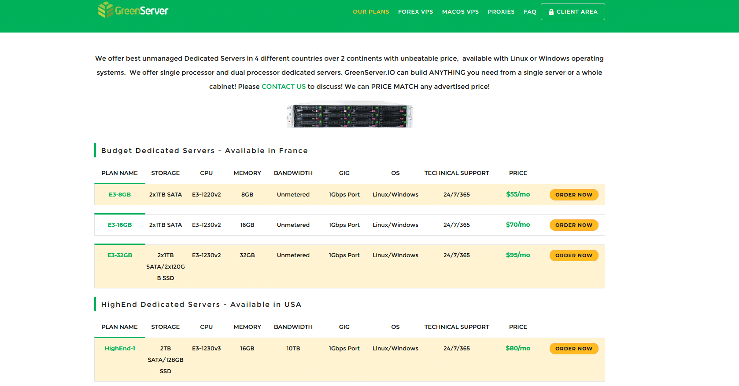The width and height of the screenshot is (739, 386).
Task: Open the FAQ menu item
Action: [x=530, y=12]
